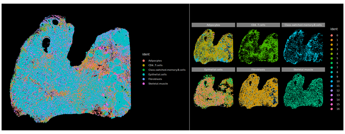Click the Epithelial.cells legend color dot
The height and width of the screenshot is (134, 345).
(144, 74)
